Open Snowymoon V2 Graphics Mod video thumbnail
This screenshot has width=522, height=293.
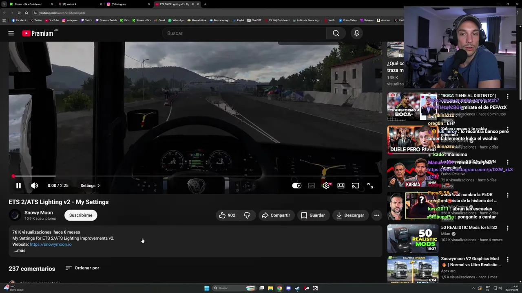(x=413, y=269)
